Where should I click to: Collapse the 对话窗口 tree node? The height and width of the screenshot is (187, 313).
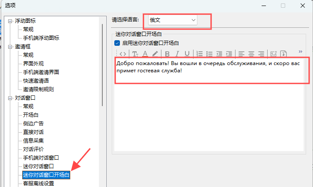click(11, 98)
